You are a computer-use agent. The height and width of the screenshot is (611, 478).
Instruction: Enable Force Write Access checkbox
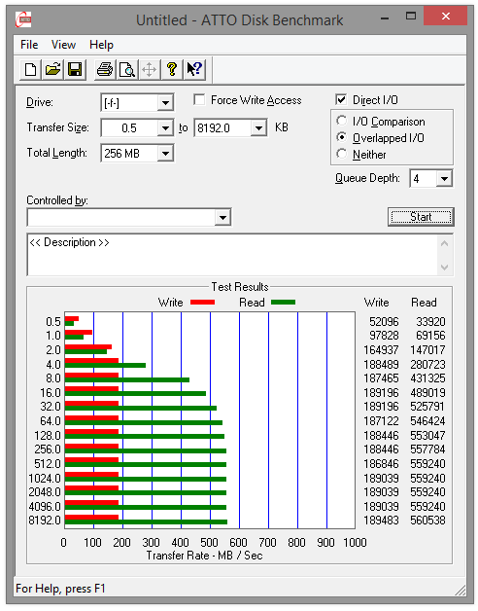pos(199,100)
